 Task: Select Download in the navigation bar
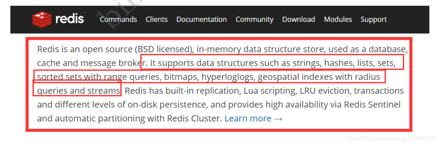(298, 19)
